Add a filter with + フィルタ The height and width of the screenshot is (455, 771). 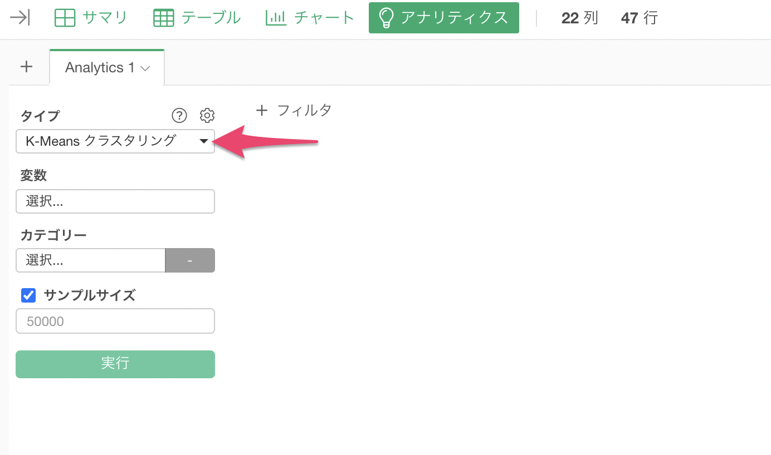point(294,110)
